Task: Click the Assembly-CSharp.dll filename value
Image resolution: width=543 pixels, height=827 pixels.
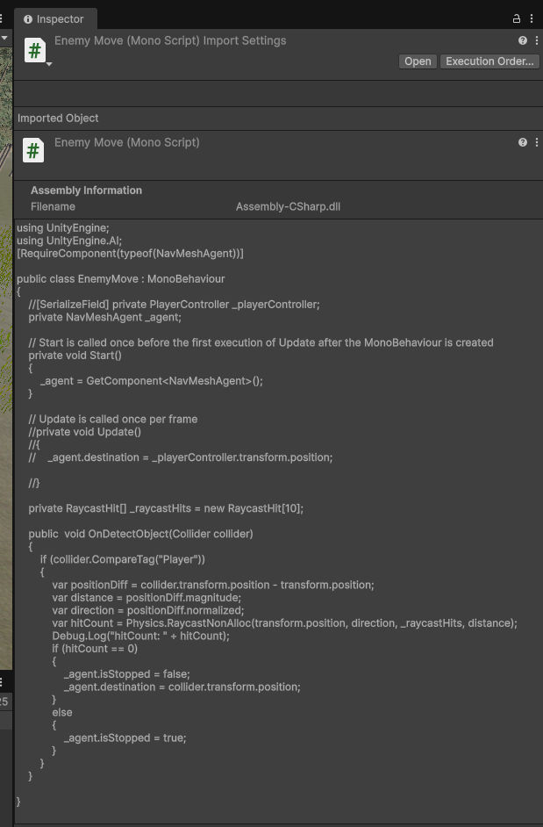Action: (288, 207)
